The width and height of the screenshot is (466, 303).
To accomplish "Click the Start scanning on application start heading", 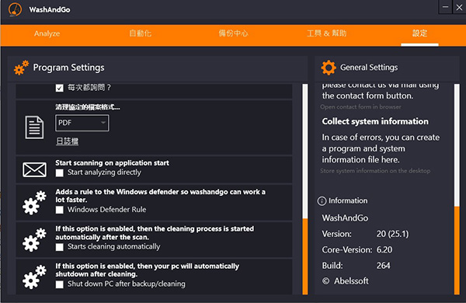I will tap(112, 163).
